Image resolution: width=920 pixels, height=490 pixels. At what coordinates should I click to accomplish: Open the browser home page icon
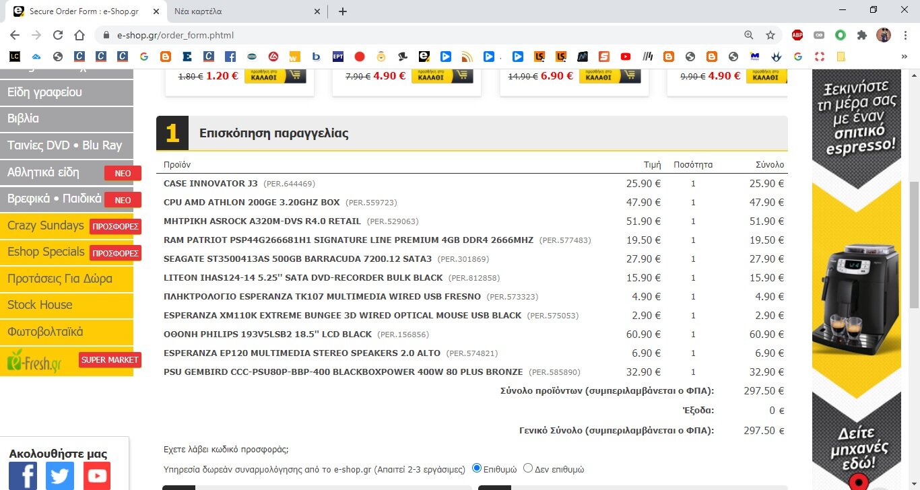coord(79,35)
